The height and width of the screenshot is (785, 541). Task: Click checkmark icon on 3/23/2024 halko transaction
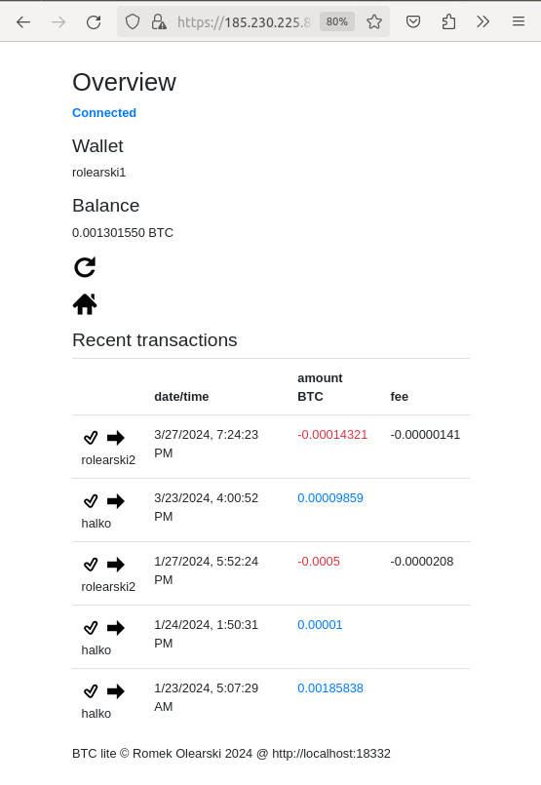point(91,501)
